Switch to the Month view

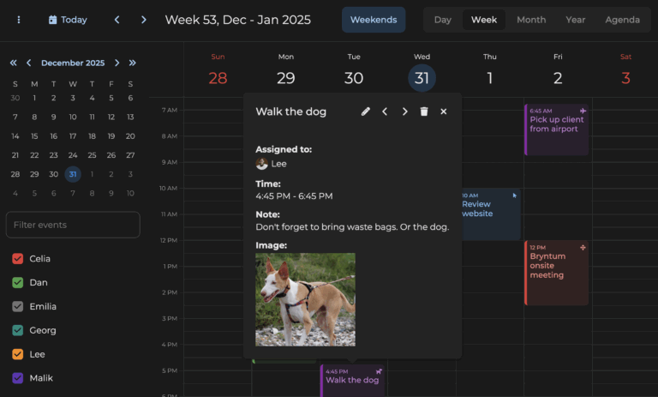pos(530,20)
